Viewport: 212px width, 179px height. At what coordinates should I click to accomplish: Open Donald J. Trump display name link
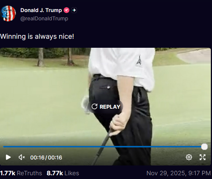41,10
